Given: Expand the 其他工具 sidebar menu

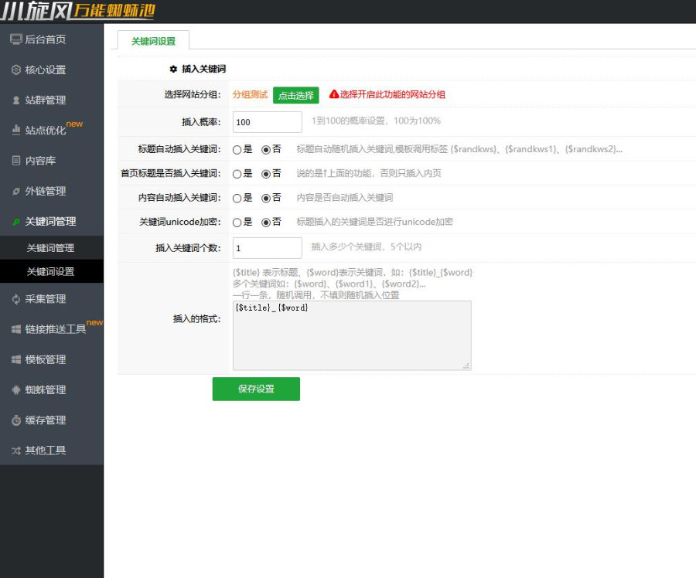Looking at the screenshot, I should (46, 450).
